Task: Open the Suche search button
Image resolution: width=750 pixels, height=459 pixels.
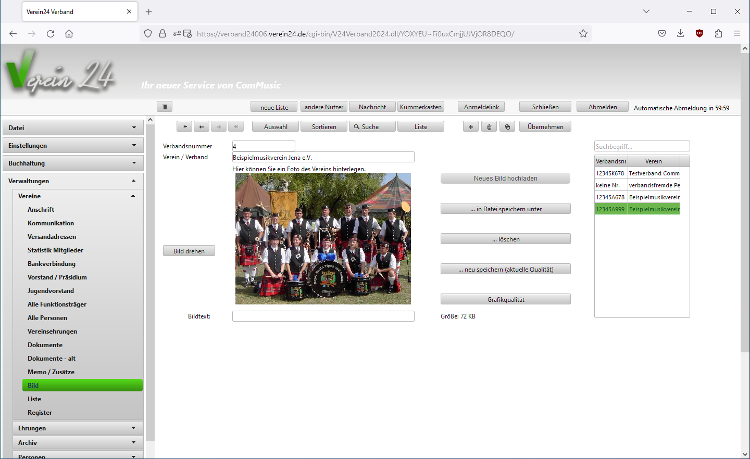Action: click(372, 126)
